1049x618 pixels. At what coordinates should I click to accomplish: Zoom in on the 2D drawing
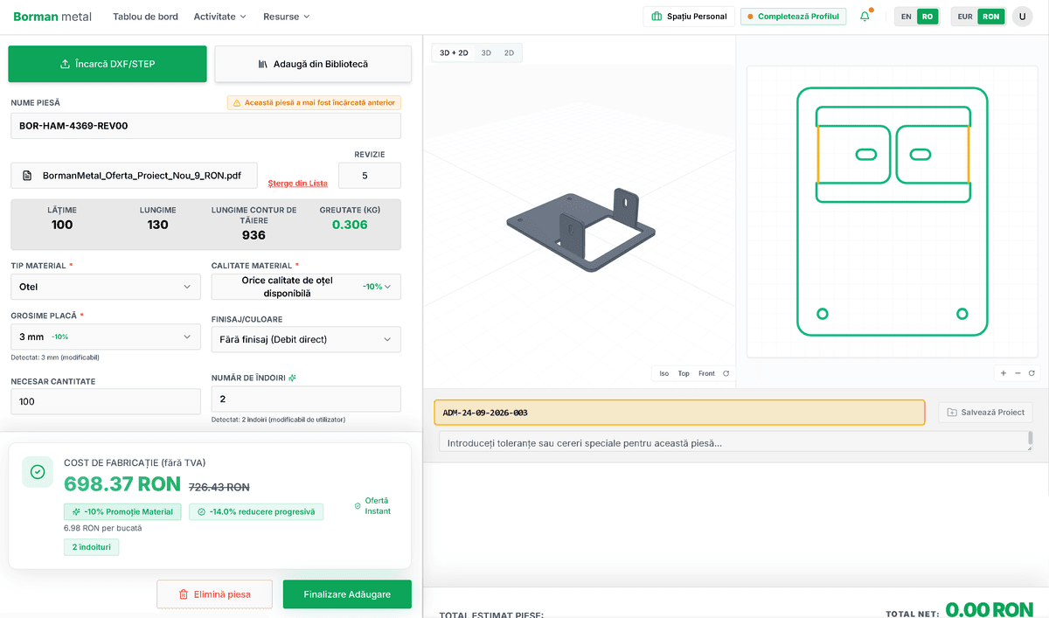[x=1004, y=373]
